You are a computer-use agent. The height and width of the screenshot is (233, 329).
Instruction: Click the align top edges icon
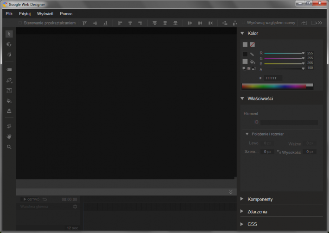pyautogui.click(x=85, y=23)
